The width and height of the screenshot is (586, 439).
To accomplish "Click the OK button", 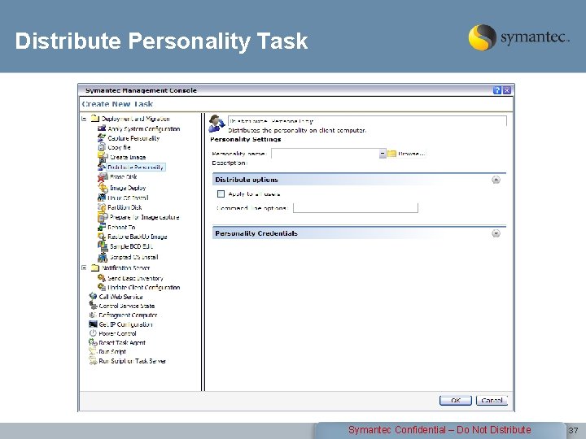I will coord(456,400).
